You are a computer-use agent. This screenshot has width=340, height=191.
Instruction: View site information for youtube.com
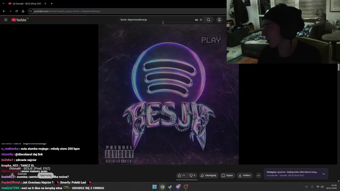tap(31, 11)
